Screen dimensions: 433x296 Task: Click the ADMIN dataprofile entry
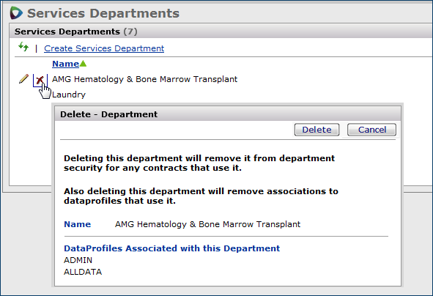78,260
